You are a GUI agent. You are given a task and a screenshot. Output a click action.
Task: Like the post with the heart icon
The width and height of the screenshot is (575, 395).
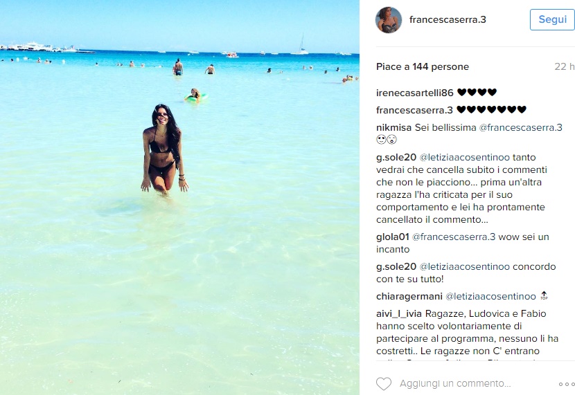pyautogui.click(x=384, y=384)
